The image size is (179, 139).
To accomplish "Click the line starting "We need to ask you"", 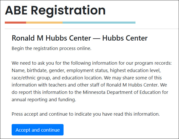I will coord(92,63).
